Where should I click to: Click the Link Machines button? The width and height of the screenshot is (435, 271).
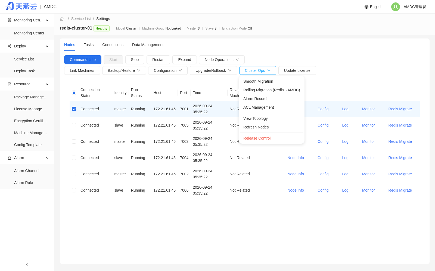[x=82, y=70]
